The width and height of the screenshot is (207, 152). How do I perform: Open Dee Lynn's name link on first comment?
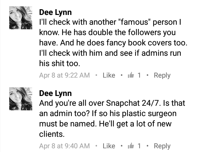(55, 13)
